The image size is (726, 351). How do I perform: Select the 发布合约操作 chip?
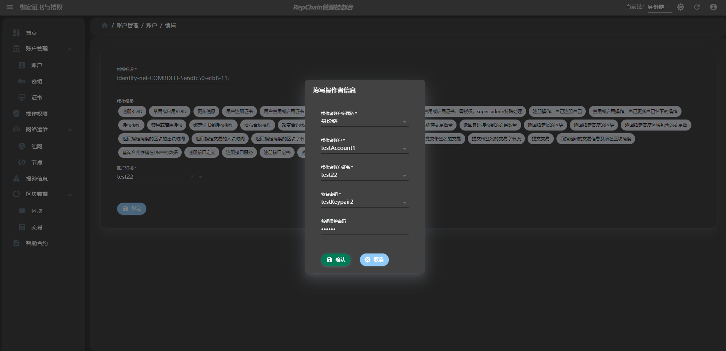pos(258,125)
